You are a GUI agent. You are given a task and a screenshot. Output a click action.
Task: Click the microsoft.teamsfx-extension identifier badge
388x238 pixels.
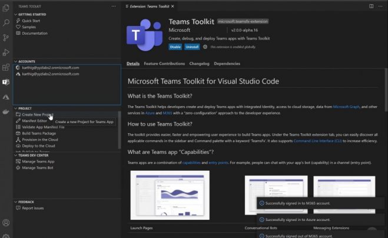[x=243, y=21]
